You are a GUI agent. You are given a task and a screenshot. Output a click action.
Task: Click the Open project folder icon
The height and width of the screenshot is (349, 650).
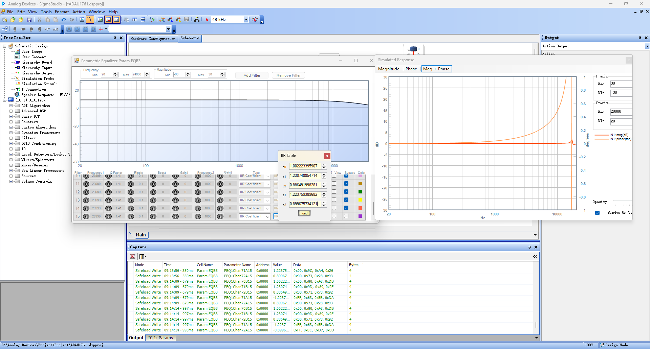click(13, 20)
